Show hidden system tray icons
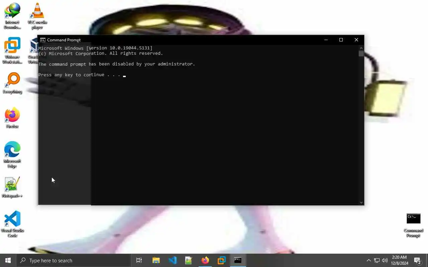The width and height of the screenshot is (428, 267). [368, 260]
